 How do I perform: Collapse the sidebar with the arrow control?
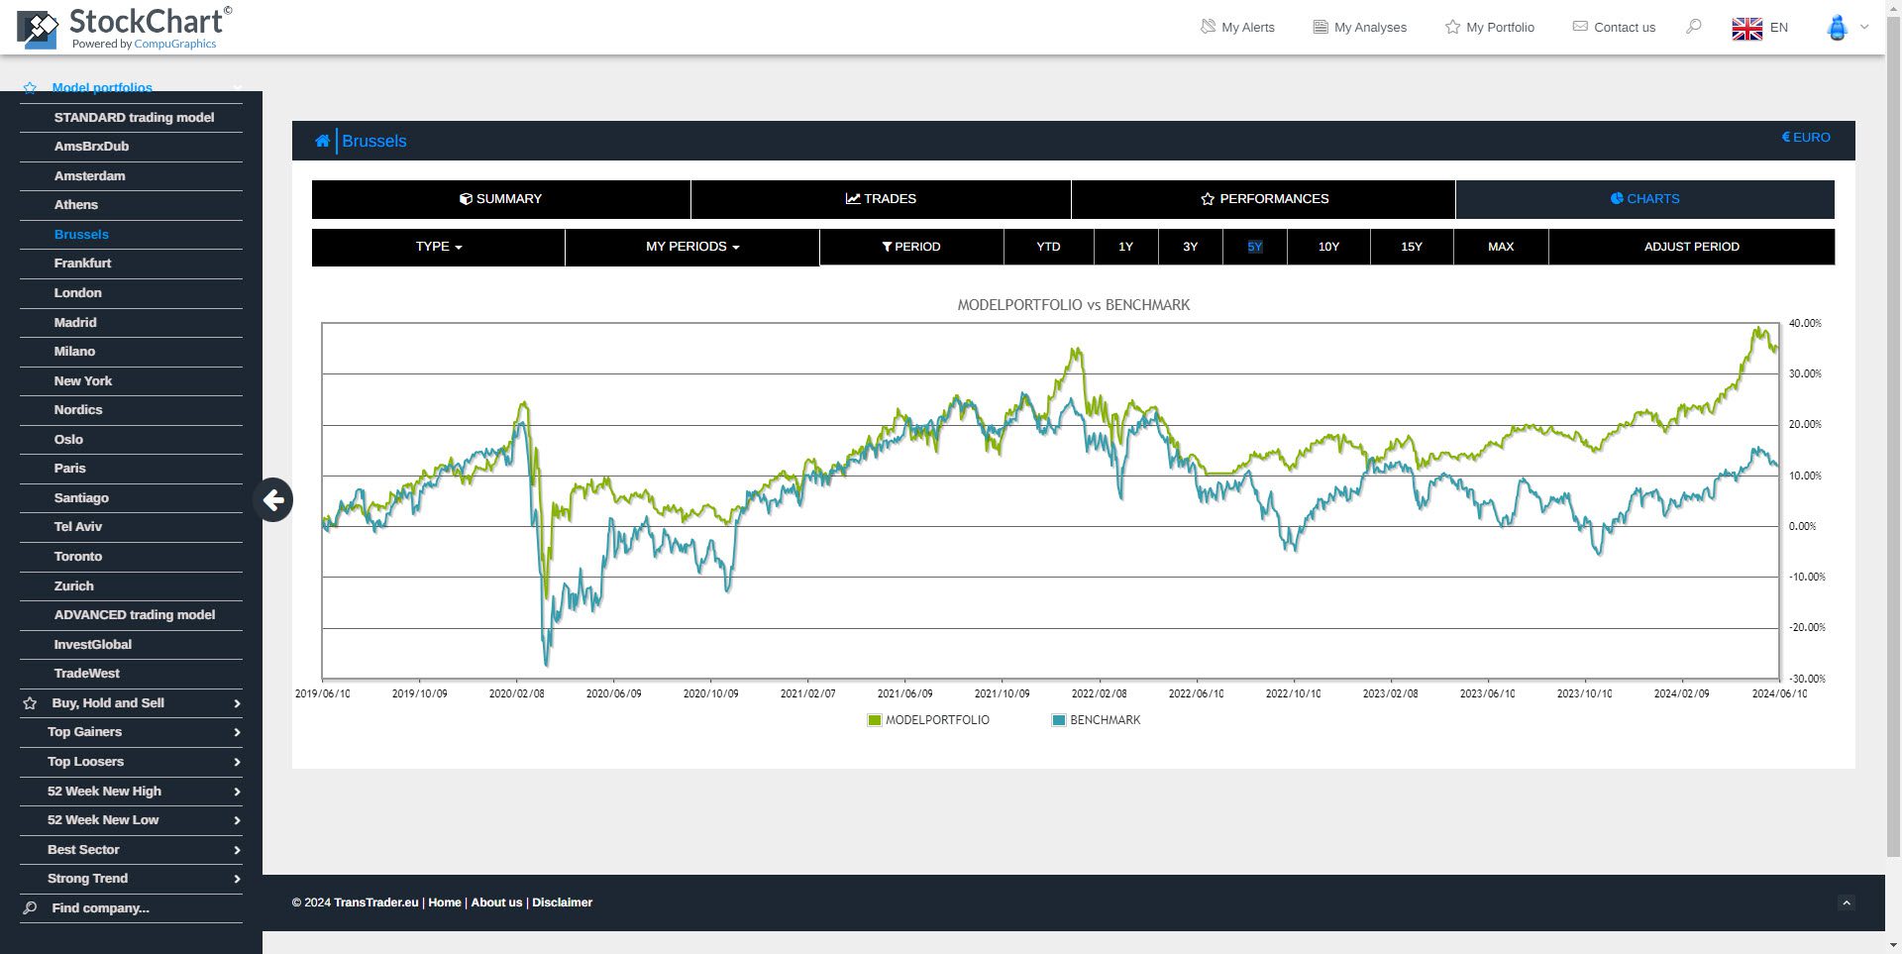[274, 500]
